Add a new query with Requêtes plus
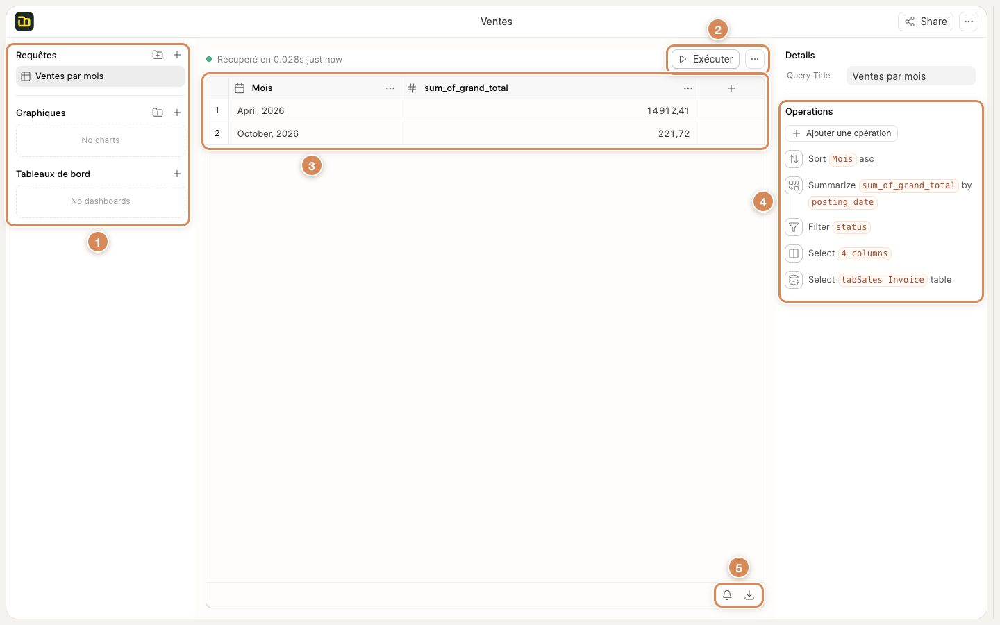Viewport: 1000px width, 625px height. click(x=177, y=55)
